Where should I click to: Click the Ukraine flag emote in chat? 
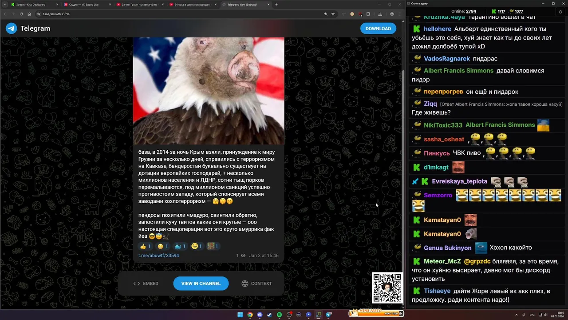tap(543, 125)
